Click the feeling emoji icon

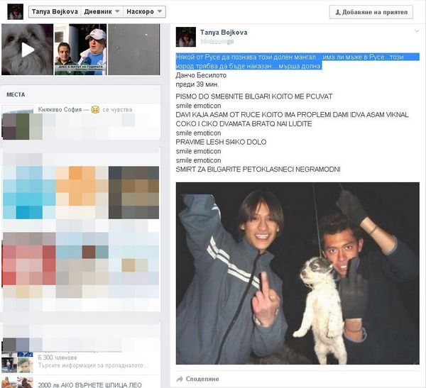coord(95,110)
